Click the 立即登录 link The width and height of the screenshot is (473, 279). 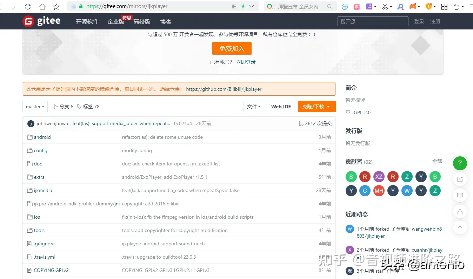point(246,62)
